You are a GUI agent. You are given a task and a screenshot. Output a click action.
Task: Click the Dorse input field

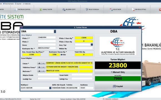point(47,44)
